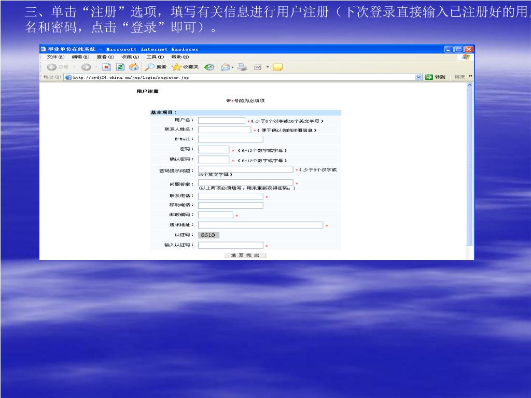
Task: Minimize the Internet Explorer window
Action: coord(449,49)
